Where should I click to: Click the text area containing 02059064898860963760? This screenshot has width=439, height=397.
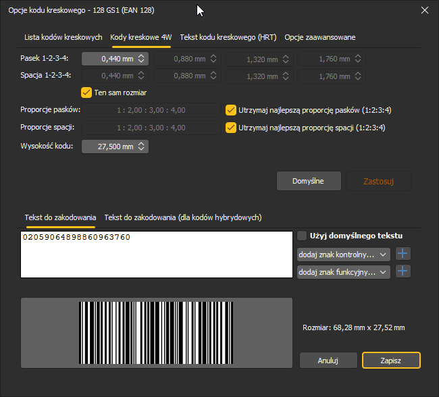click(157, 255)
